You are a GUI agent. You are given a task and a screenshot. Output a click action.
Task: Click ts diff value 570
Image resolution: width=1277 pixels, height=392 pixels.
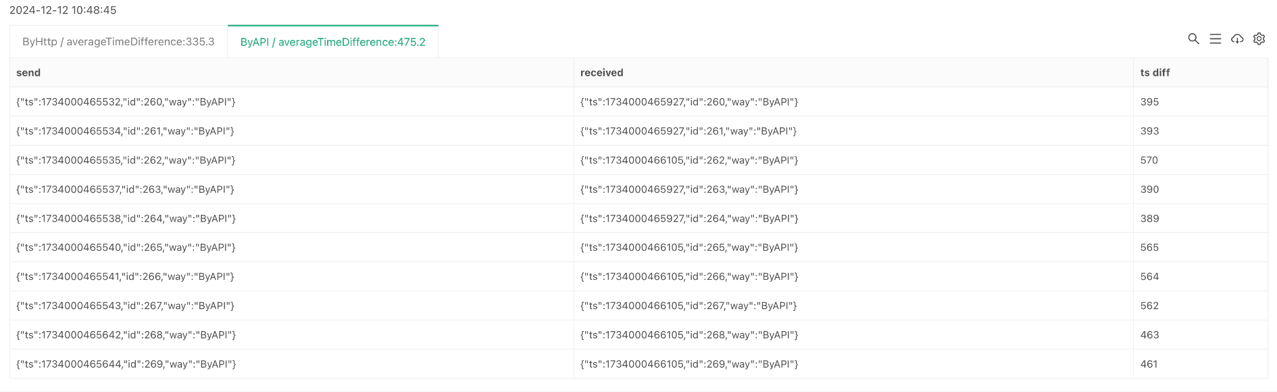(x=1149, y=160)
